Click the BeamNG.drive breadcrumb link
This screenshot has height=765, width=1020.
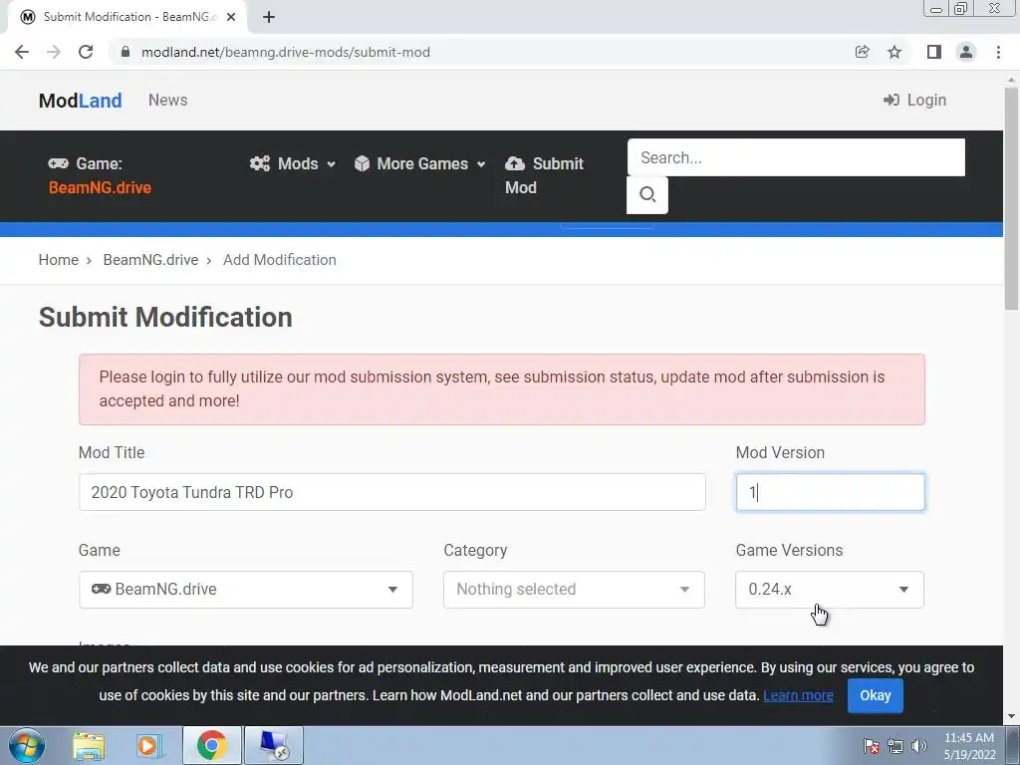151,260
